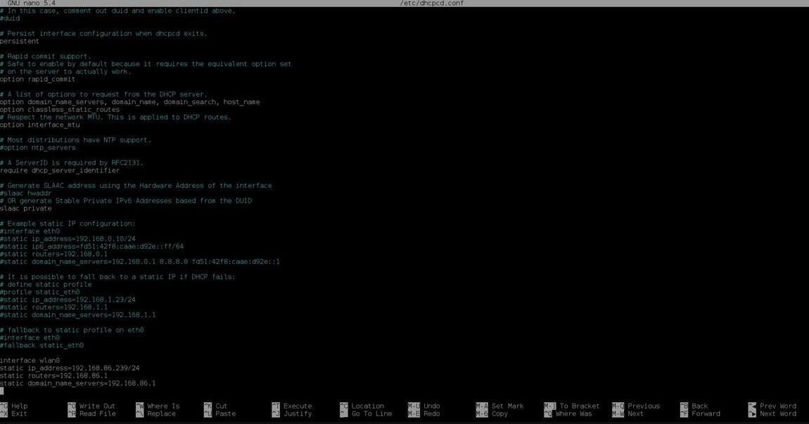Viewport: 809px width, 424px height.
Task: Click the Replace shortcut label
Action: coord(161,414)
